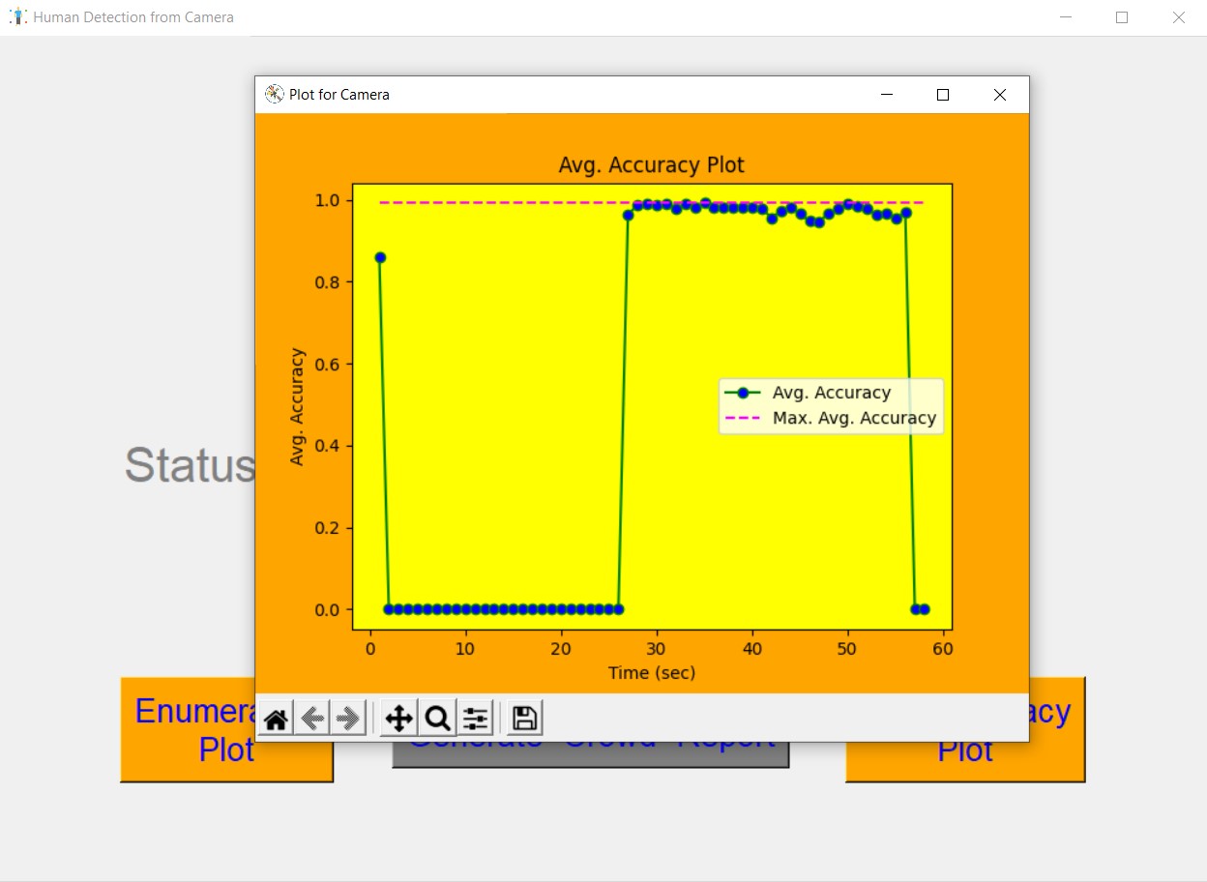Click the matplotlib icon in Plot for Camera title bar
1207x882 pixels.
click(x=274, y=94)
